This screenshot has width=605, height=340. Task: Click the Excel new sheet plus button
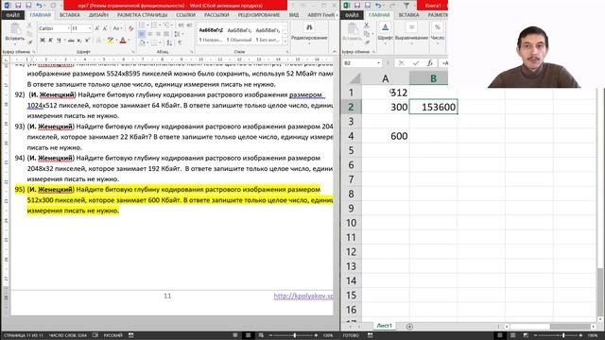(x=409, y=327)
